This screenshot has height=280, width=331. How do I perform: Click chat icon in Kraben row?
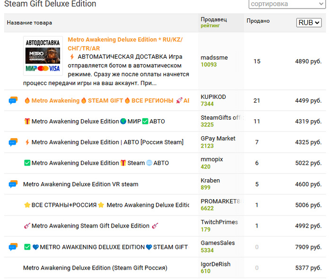tap(13, 184)
